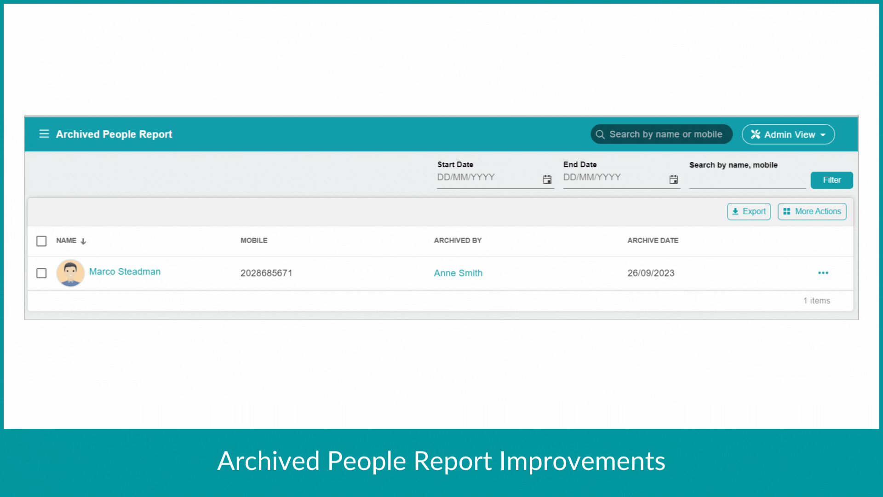Focus the Search by name or mobile box
883x497 pixels.
tap(661, 134)
